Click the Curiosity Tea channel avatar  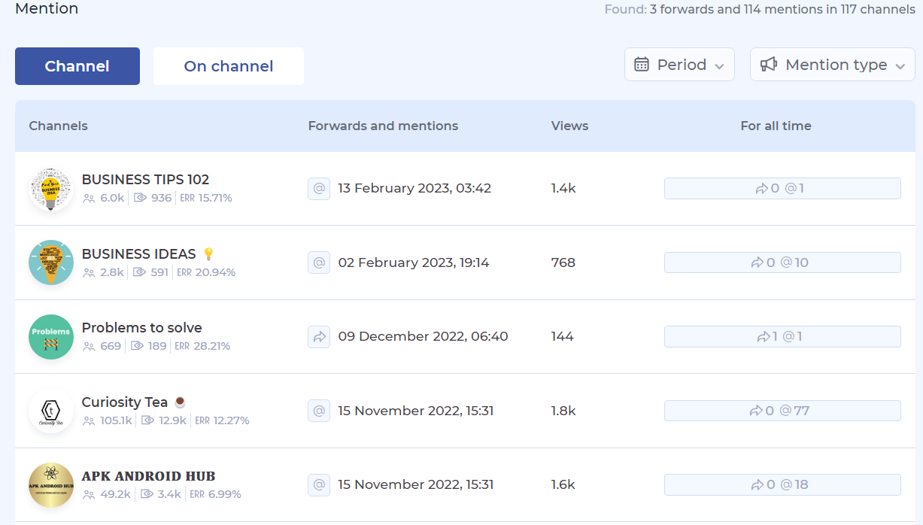coord(51,411)
